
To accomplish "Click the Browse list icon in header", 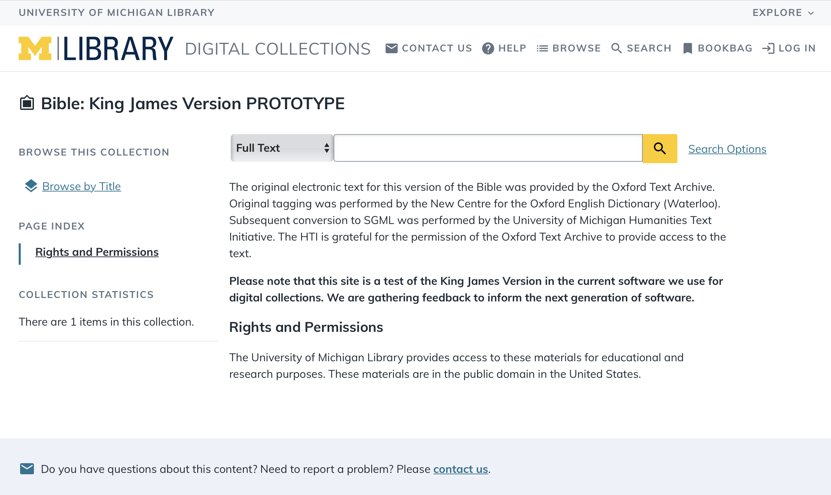I will (542, 48).
